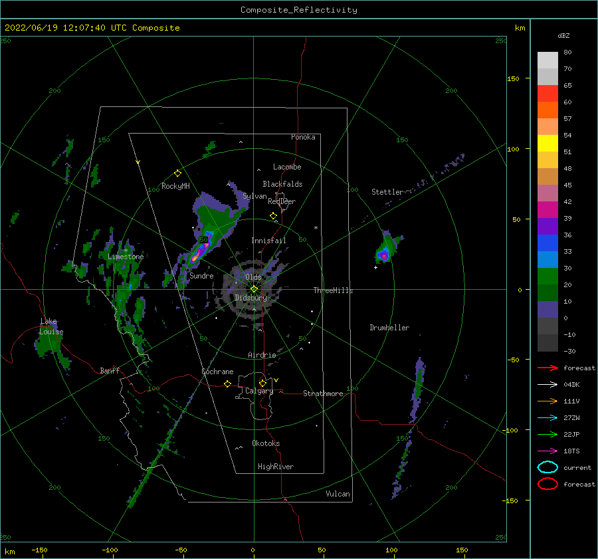Pick the magenta 39-42 dBZ swatch
Screen dimensions: 598x559
click(548, 210)
